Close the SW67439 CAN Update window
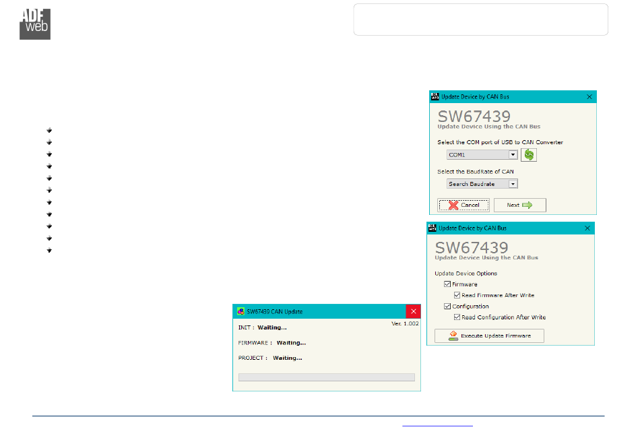This screenshot has width=640, height=444. click(x=413, y=311)
